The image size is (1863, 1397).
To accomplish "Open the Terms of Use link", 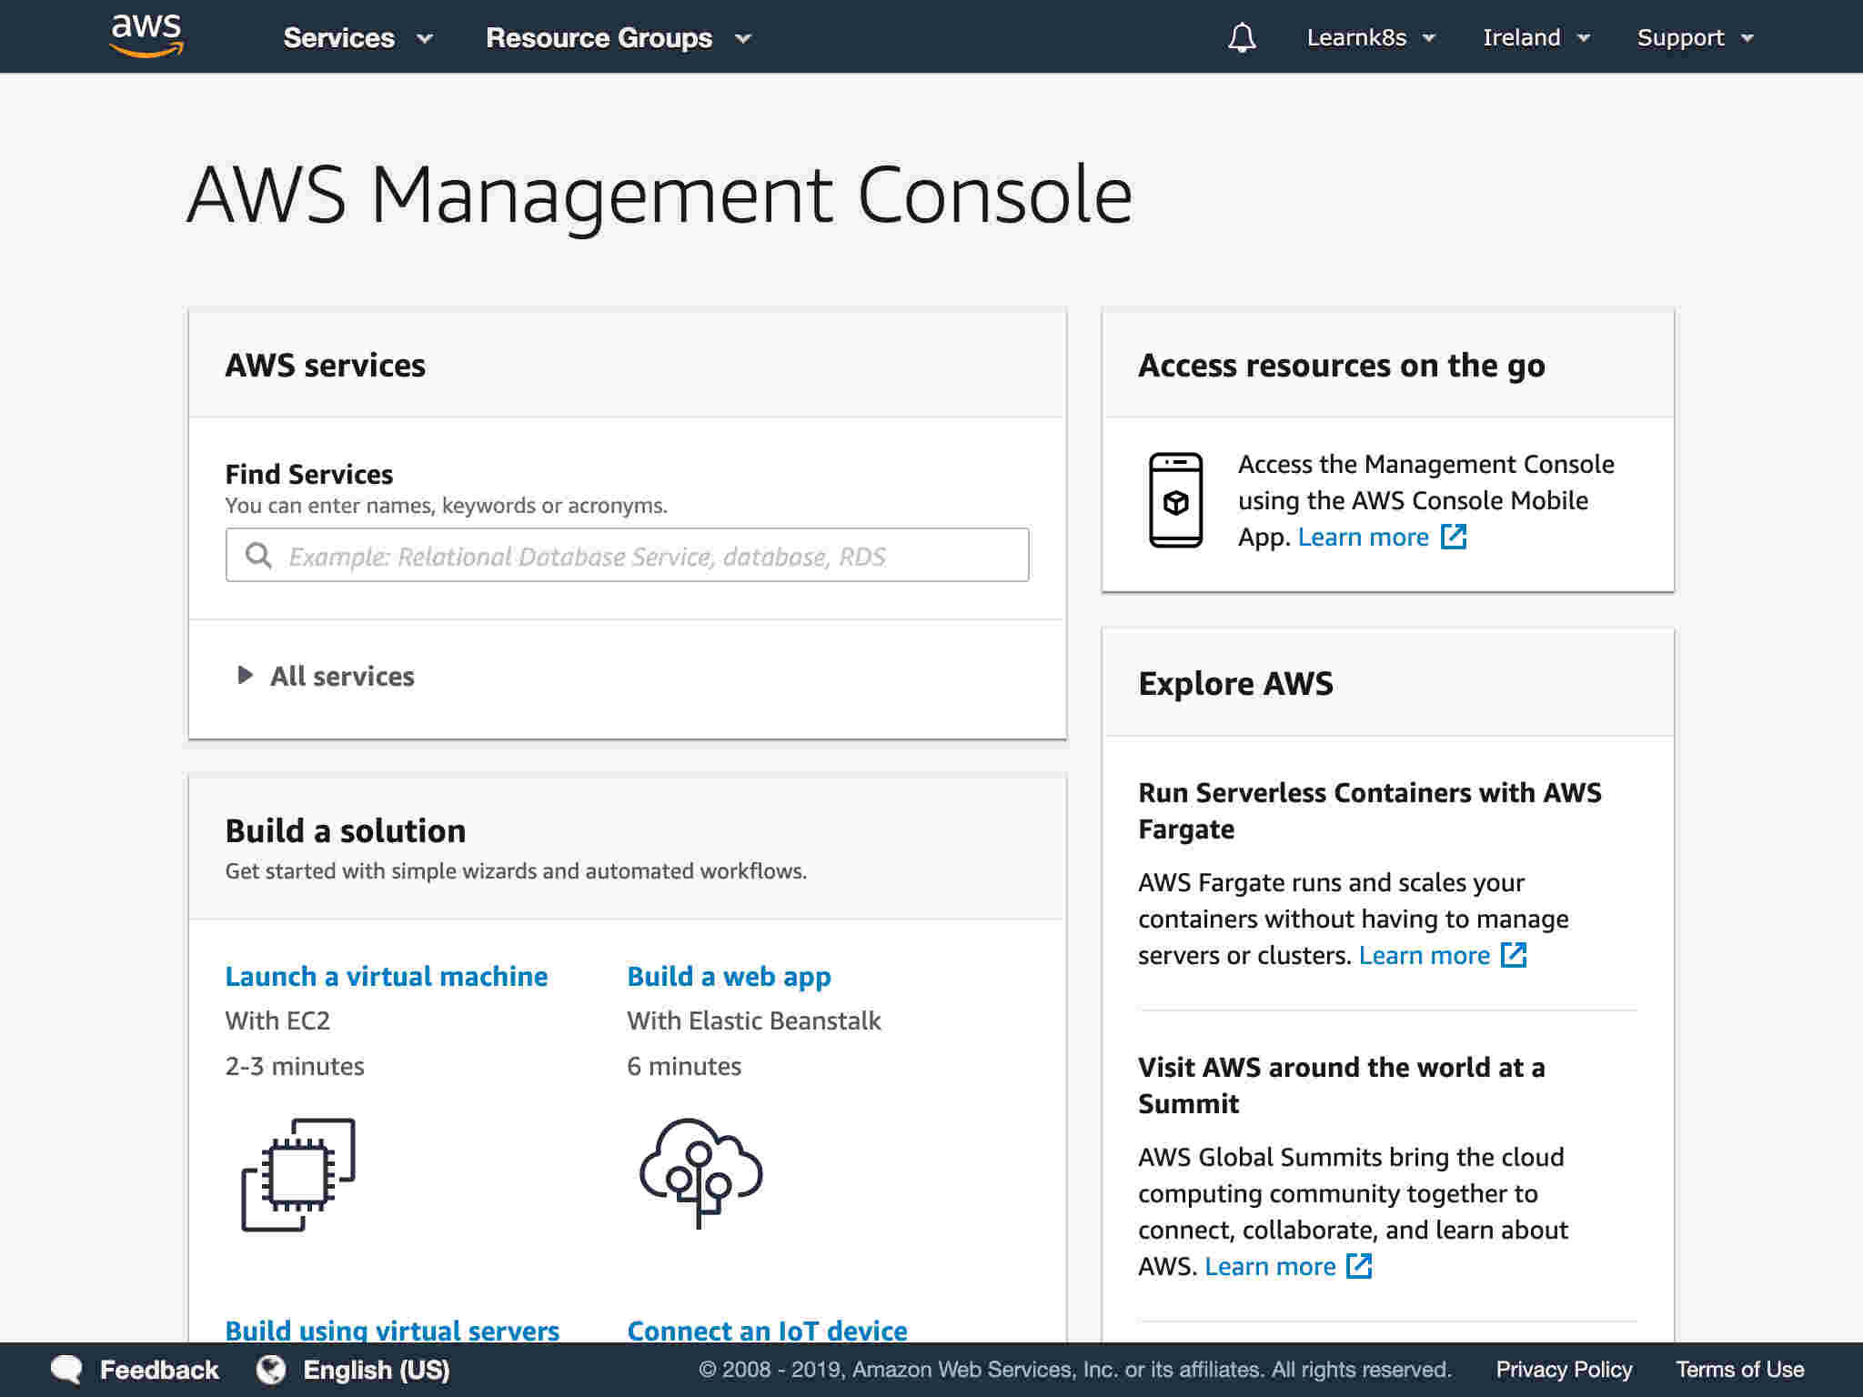I will 1739,1370.
